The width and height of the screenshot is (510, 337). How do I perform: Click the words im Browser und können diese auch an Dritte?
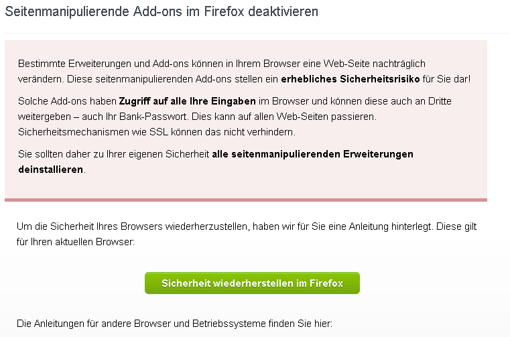pyautogui.click(x=355, y=101)
